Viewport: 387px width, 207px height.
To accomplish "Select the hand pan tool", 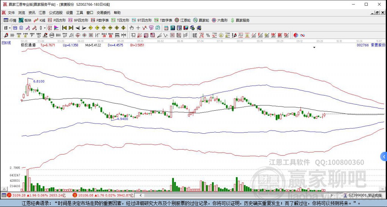I will (132, 28).
